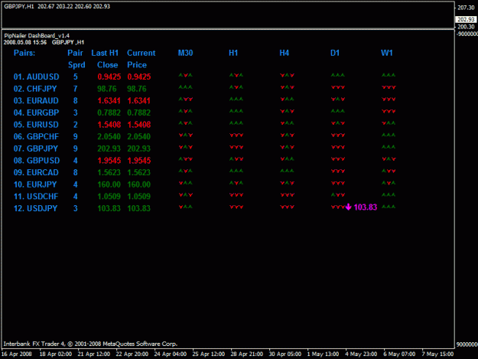Click the W1 column header

(386, 53)
